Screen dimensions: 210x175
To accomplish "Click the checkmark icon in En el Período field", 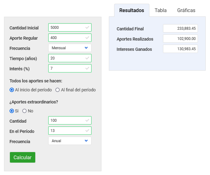I will [87, 131].
